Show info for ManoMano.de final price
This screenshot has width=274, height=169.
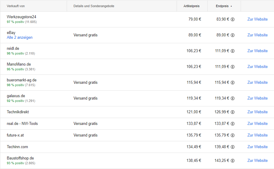233,67
